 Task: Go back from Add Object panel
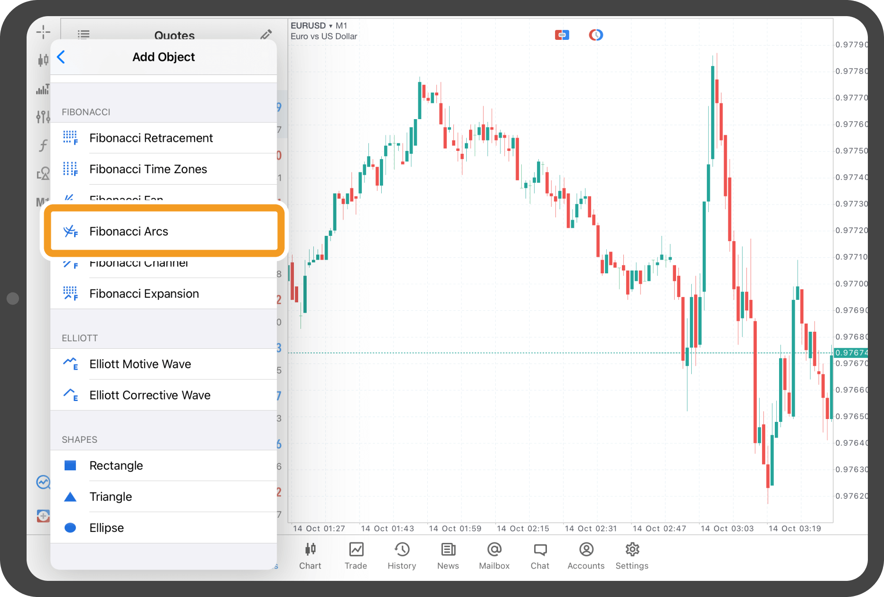(61, 57)
